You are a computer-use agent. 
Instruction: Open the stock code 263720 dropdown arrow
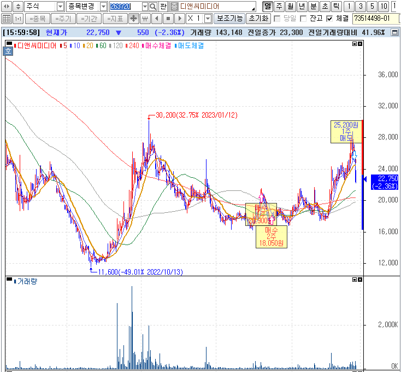[x=145, y=7]
